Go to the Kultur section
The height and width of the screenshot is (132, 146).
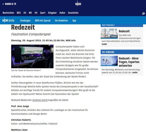62,13
